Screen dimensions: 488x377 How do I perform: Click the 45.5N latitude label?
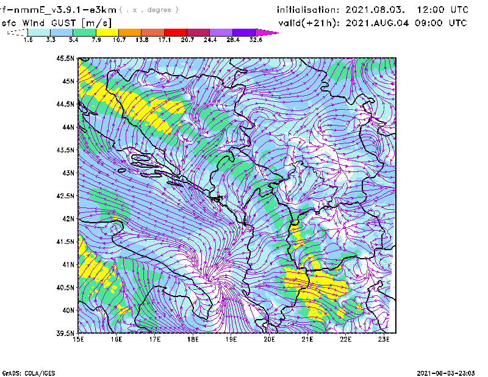[x=65, y=58]
